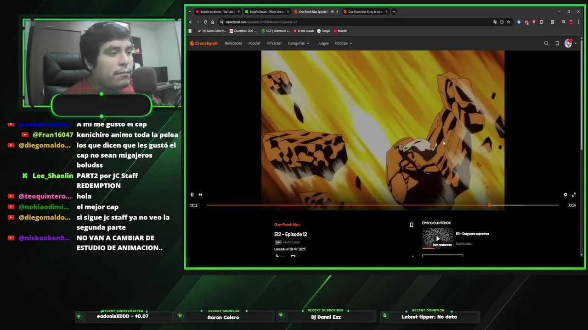Image resolution: width=588 pixels, height=330 pixels.
Task: View site information icon in address bar
Action: pyautogui.click(x=221, y=22)
